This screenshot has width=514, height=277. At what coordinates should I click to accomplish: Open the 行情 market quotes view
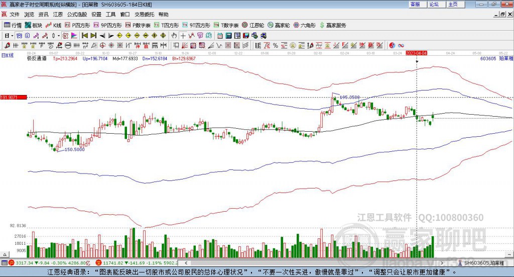[x=13, y=25]
